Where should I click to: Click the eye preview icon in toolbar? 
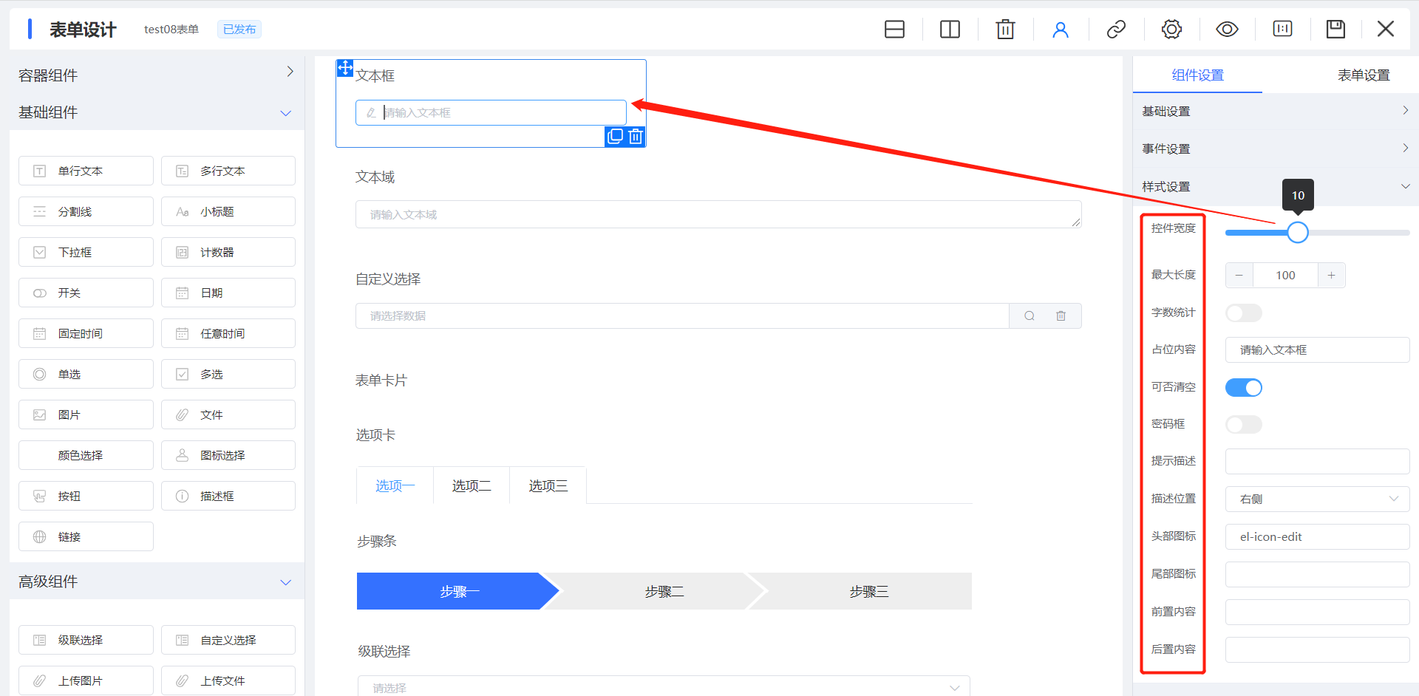(1227, 30)
